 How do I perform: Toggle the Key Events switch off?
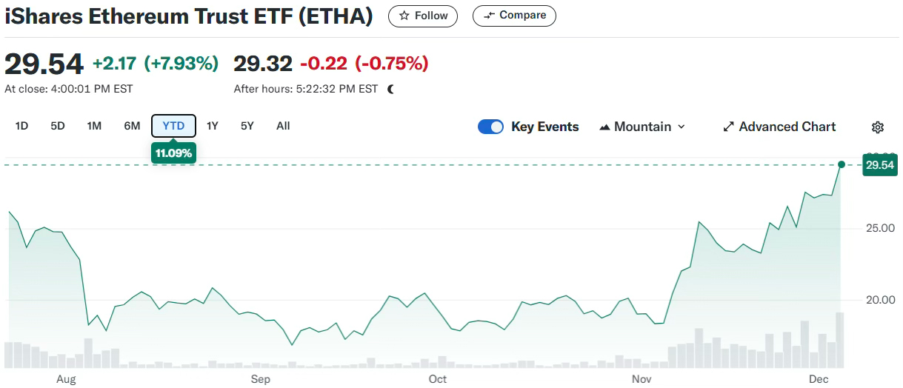[x=490, y=127]
